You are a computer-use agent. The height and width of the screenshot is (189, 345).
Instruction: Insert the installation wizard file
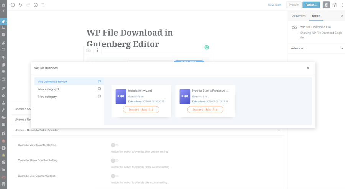click(141, 110)
